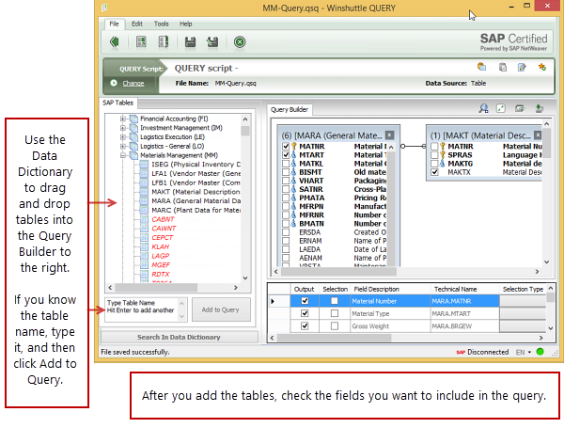Uncheck the MATNR field in the MARA table
Viewport: 564px width, 428px height.
[286, 146]
